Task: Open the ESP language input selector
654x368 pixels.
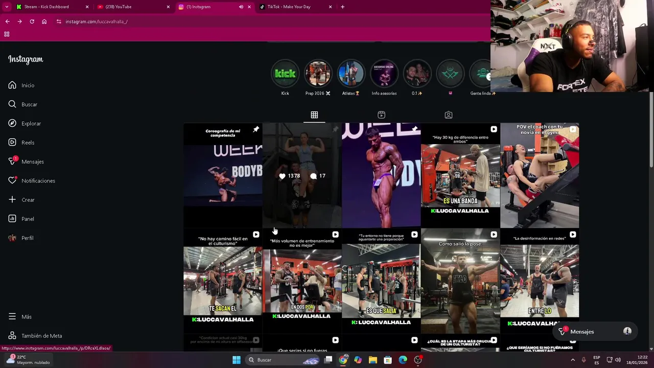Action: 597,360
